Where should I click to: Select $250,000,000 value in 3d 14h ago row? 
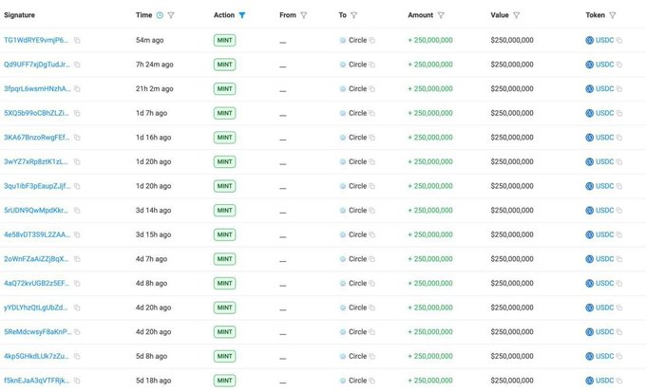pos(512,210)
